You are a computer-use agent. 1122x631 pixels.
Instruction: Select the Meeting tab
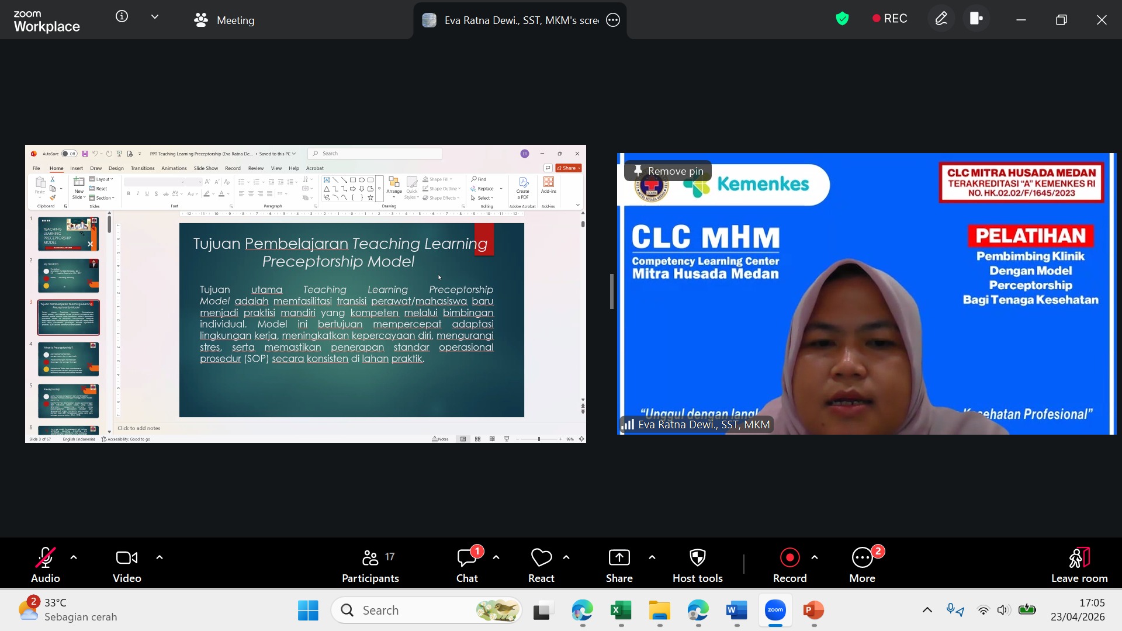click(x=224, y=20)
